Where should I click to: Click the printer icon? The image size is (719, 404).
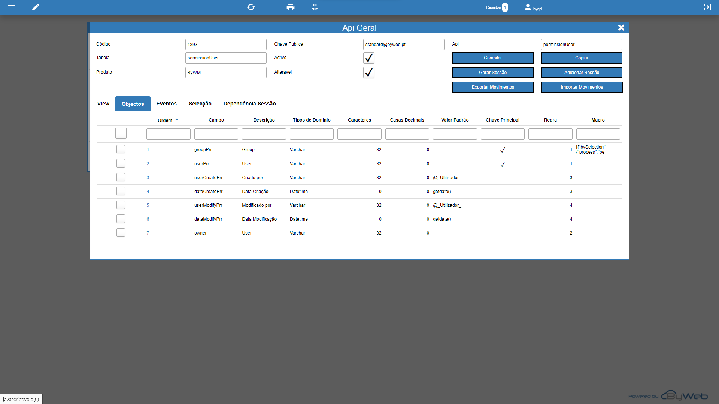click(290, 7)
